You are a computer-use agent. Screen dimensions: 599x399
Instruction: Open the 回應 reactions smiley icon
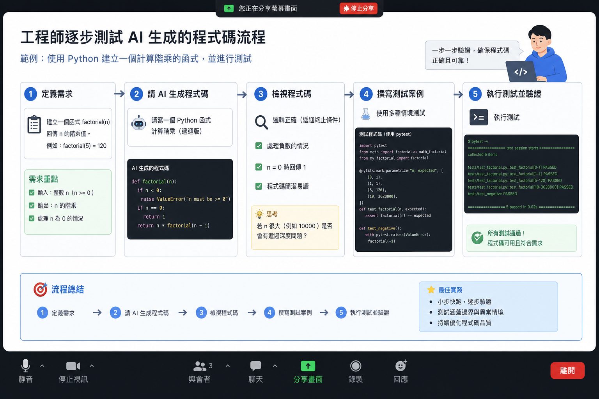point(401,365)
